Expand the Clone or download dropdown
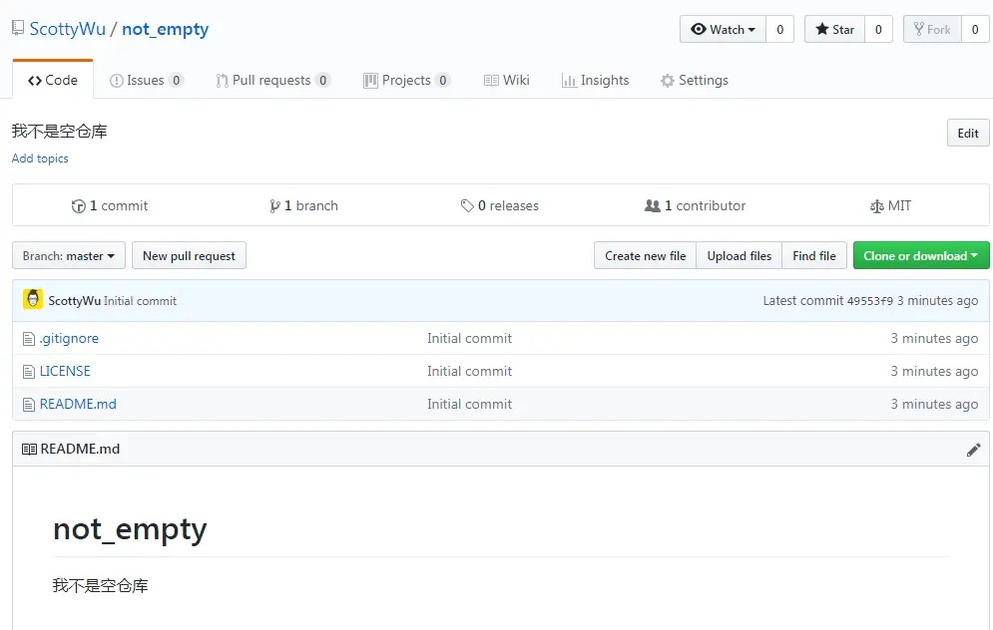993x630 pixels. coord(921,255)
